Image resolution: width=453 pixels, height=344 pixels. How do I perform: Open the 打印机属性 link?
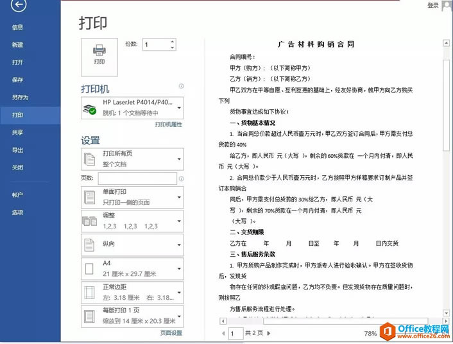tap(168, 125)
